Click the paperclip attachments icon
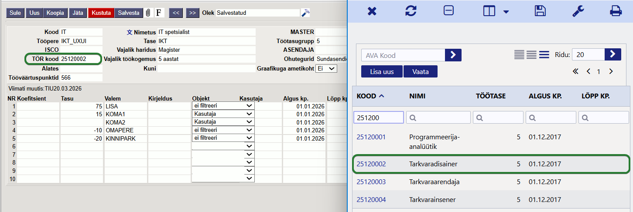The height and width of the screenshot is (212, 633). pos(148,13)
